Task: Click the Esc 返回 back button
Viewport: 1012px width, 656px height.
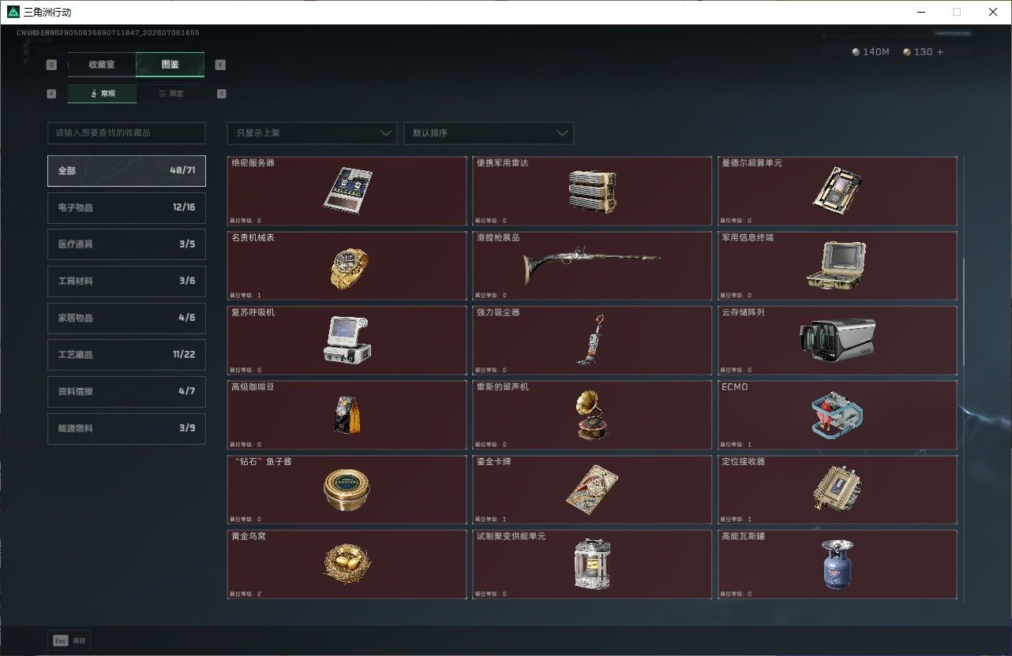Action: [x=69, y=641]
